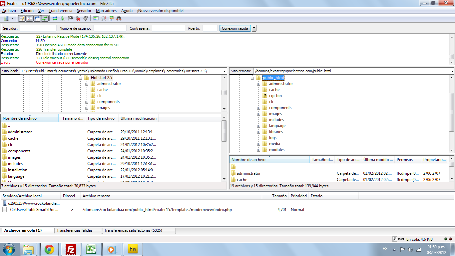Image resolution: width=455 pixels, height=256 pixels.
Task: Open the Windows Start menu
Action: [x=9, y=249]
